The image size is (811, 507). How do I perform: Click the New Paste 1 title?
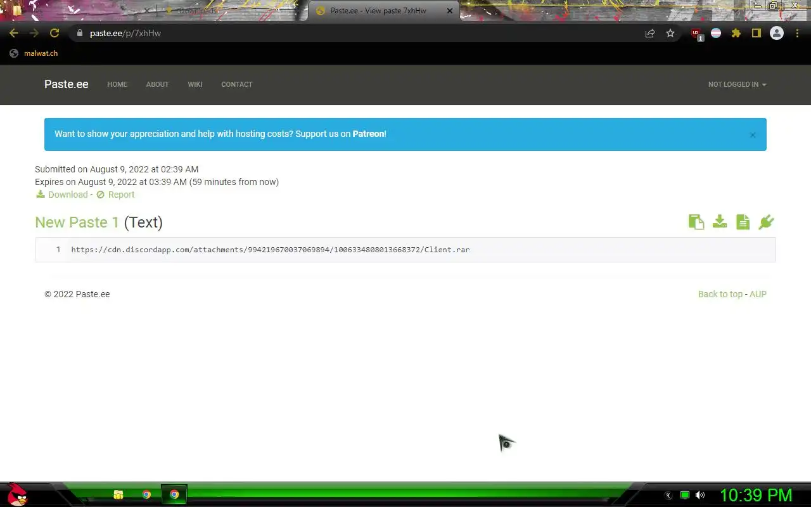click(77, 222)
